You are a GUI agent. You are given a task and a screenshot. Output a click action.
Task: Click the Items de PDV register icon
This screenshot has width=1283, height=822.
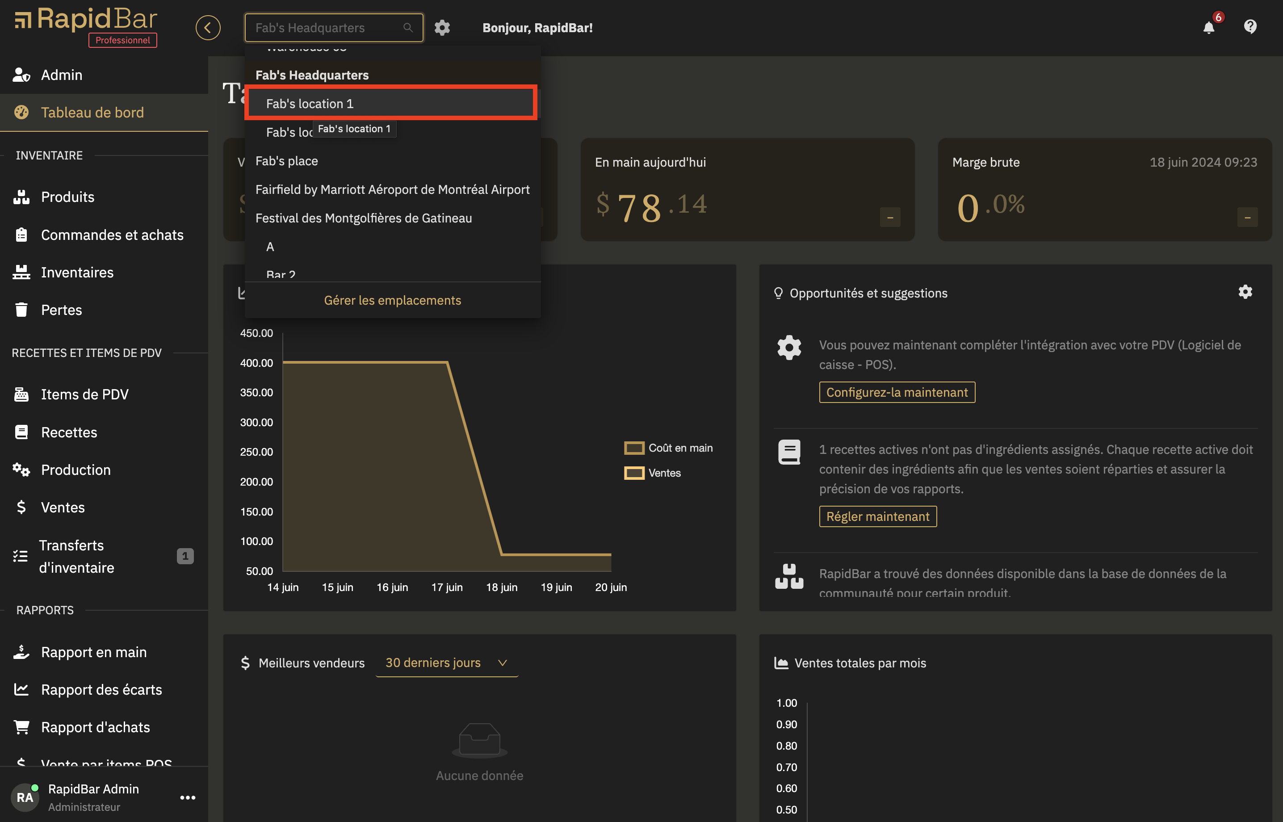point(21,394)
